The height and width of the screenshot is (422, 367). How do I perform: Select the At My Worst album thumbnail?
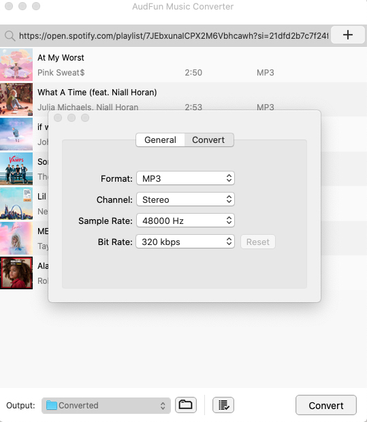(x=16, y=65)
